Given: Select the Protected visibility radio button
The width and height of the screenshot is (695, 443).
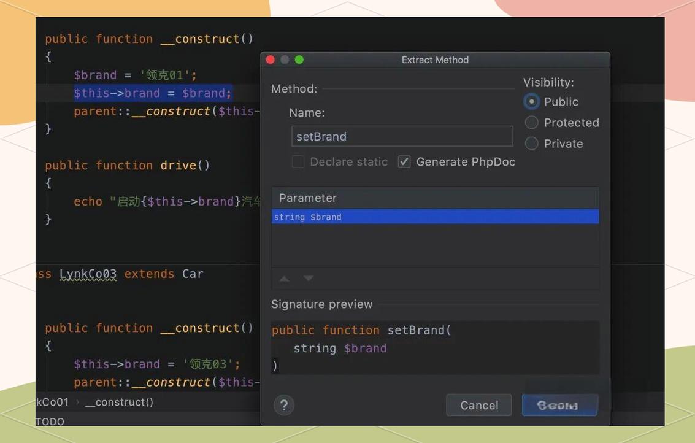Looking at the screenshot, I should tap(531, 122).
